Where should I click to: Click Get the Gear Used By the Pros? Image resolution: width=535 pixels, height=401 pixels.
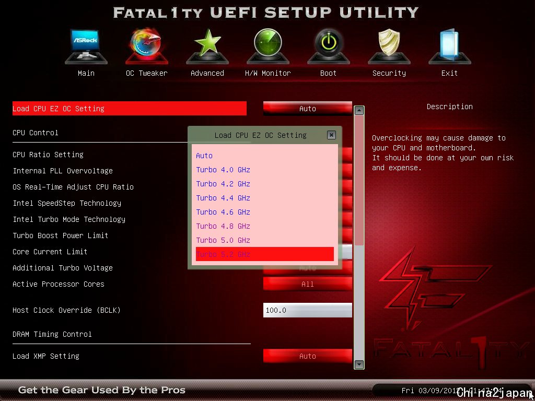[x=102, y=390]
